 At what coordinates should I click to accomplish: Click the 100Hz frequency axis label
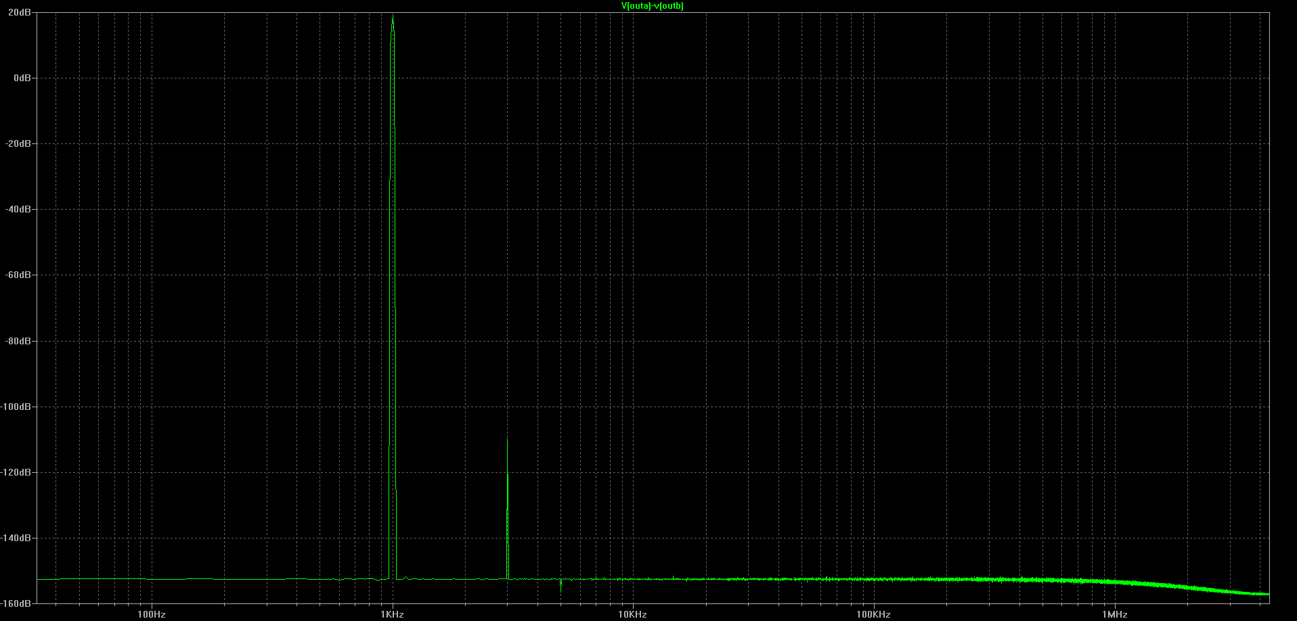152,615
